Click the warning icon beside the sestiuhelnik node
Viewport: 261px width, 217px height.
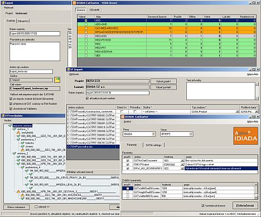(18, 132)
